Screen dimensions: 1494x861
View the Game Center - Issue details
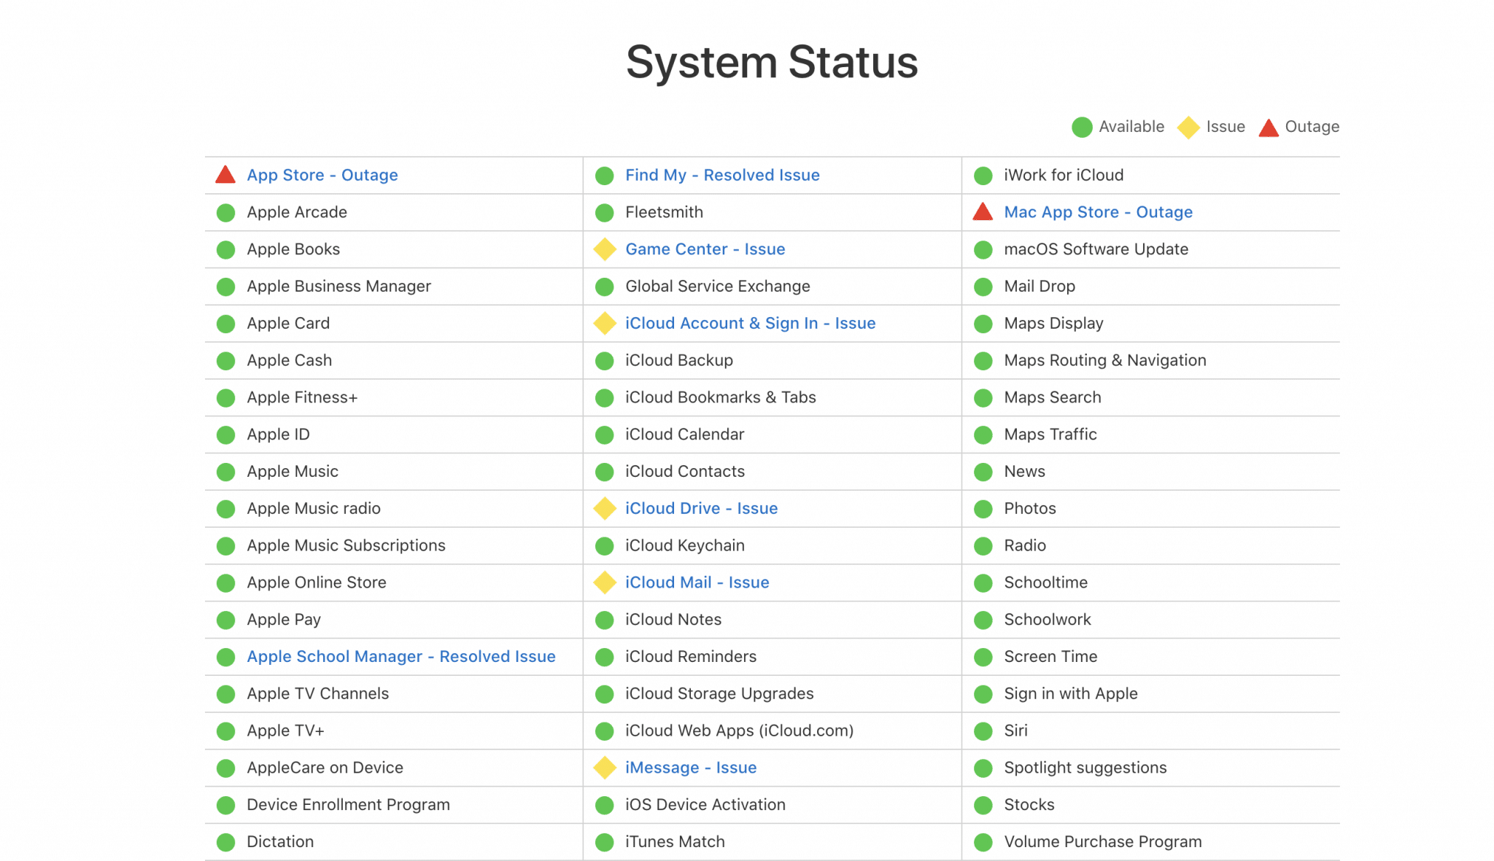coord(705,249)
